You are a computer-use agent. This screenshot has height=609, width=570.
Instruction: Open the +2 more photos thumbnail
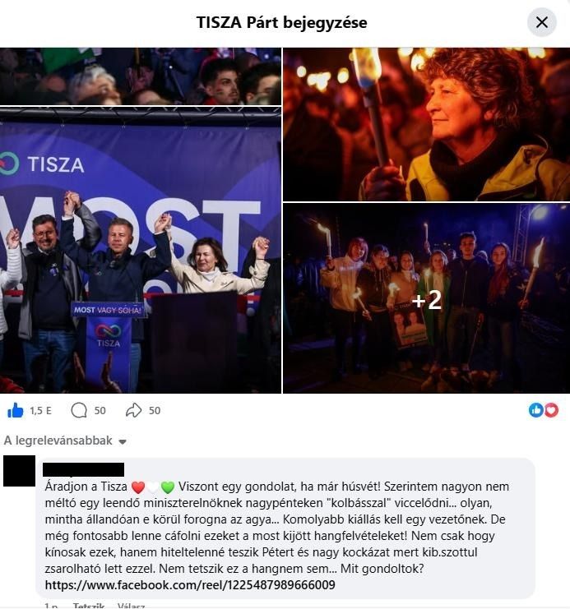426,298
